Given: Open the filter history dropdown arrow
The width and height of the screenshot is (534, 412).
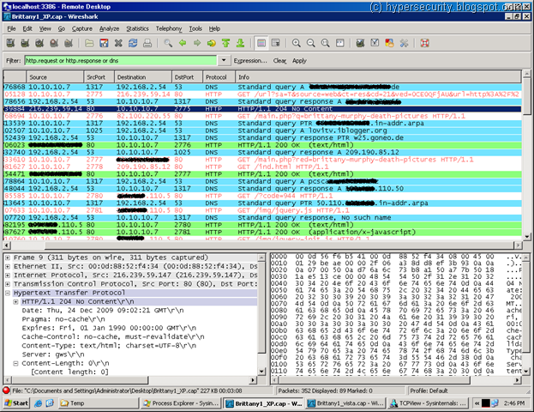Looking at the screenshot, I should [224, 60].
